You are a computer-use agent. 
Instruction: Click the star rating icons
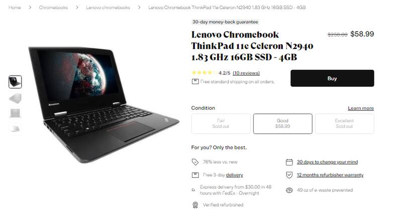tap(204, 73)
